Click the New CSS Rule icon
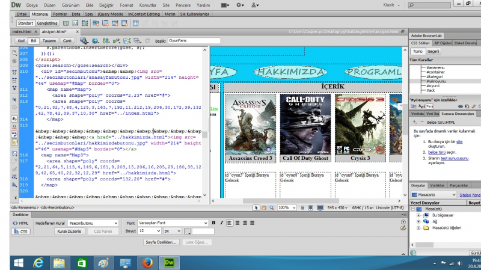This screenshot has width=481, height=270. point(467,106)
